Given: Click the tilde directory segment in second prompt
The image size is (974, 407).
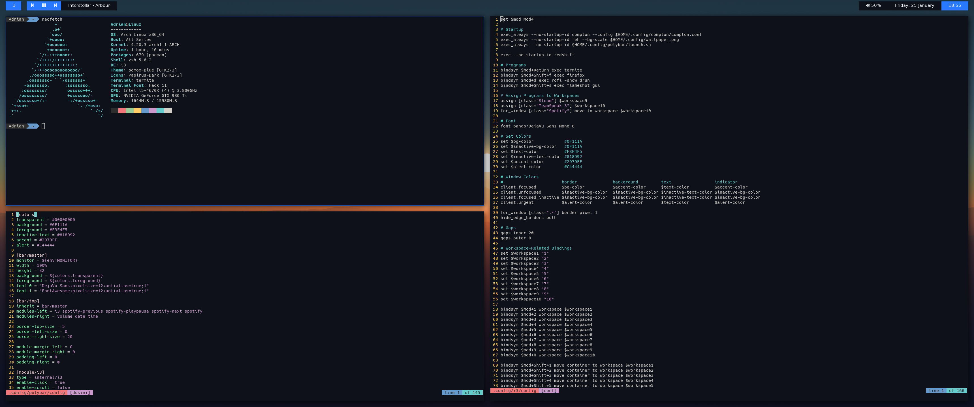Looking at the screenshot, I should click(33, 126).
